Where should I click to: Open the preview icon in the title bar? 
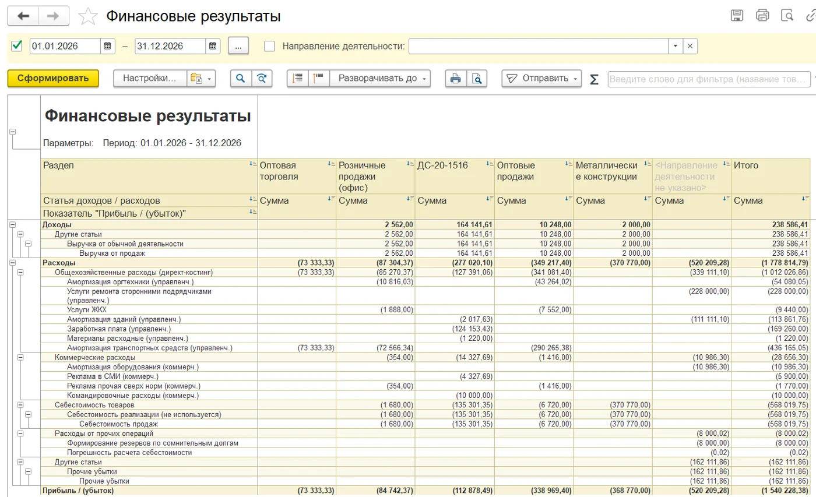pyautogui.click(x=787, y=16)
